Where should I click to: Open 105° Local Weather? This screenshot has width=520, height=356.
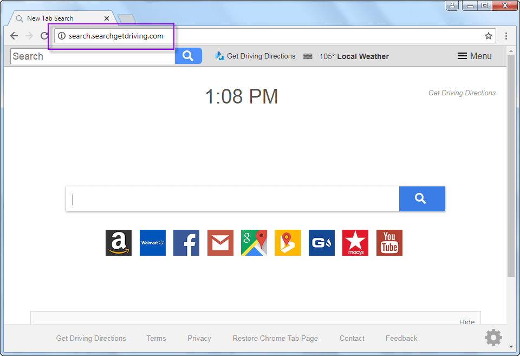click(x=354, y=56)
